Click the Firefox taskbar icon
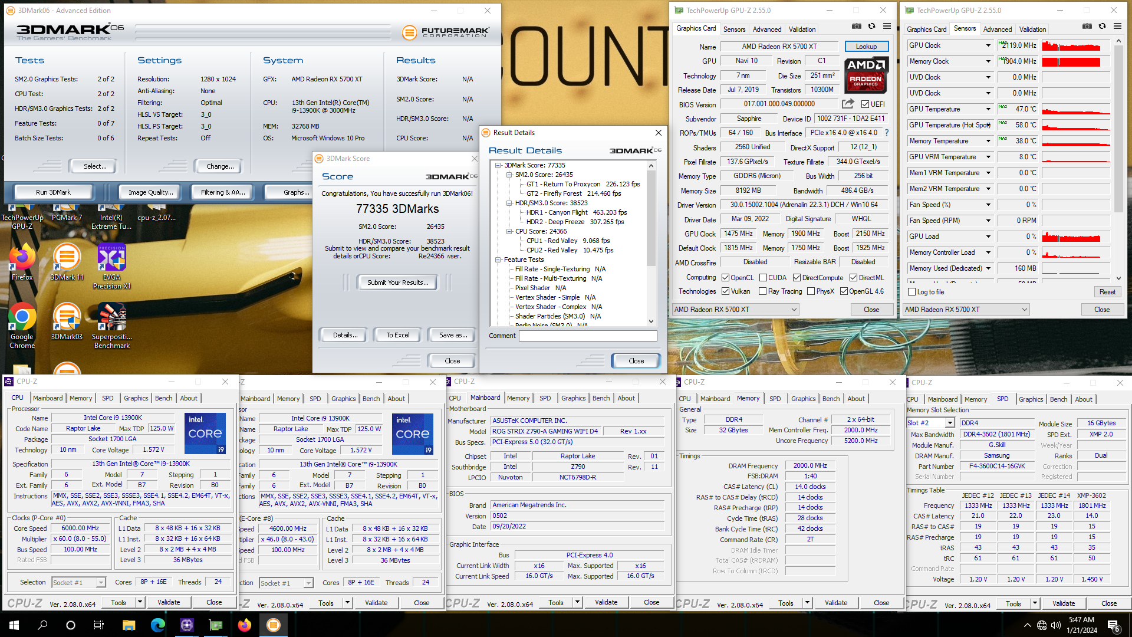The width and height of the screenshot is (1132, 637). tap(245, 625)
